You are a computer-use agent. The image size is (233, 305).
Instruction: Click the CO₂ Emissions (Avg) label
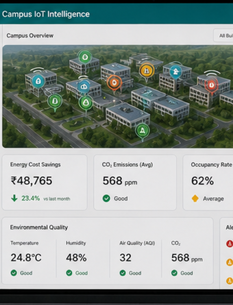pyautogui.click(x=128, y=165)
